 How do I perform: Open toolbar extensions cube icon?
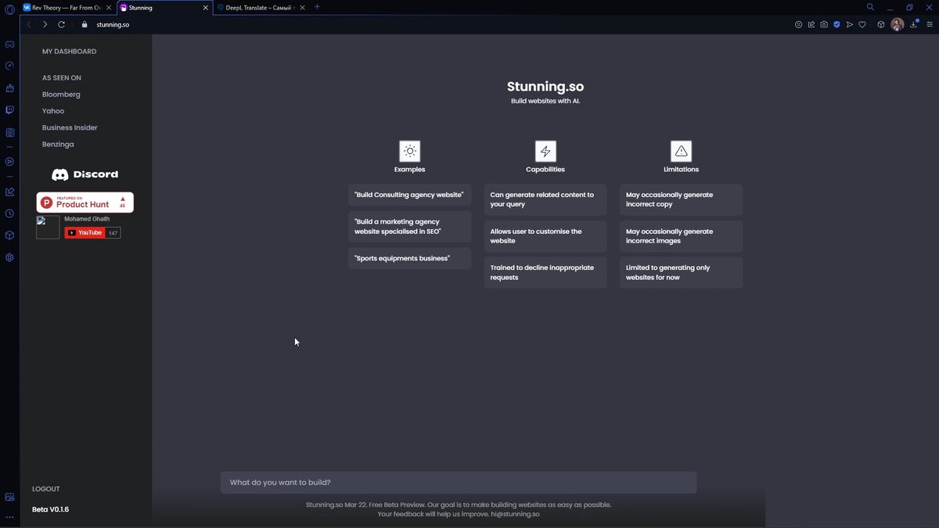pyautogui.click(x=880, y=24)
